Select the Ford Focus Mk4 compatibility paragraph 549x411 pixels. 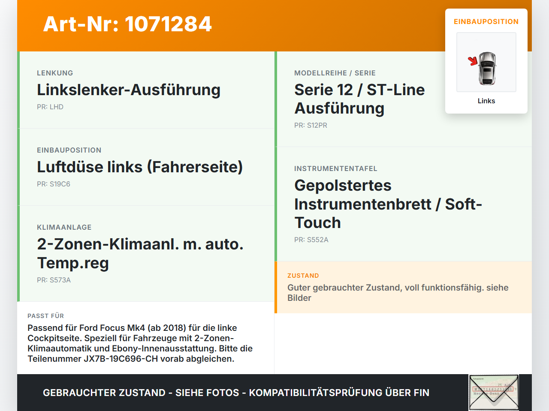140,343
